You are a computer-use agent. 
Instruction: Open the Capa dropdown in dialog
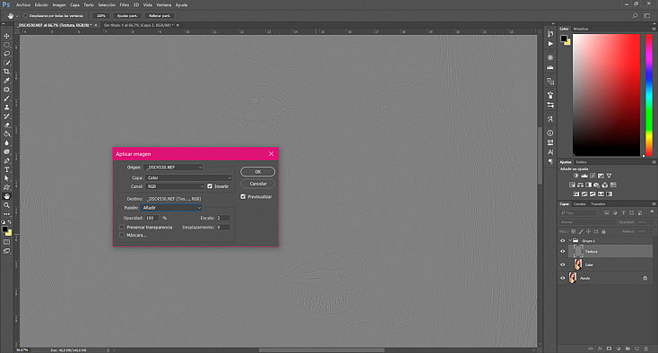pyautogui.click(x=188, y=177)
